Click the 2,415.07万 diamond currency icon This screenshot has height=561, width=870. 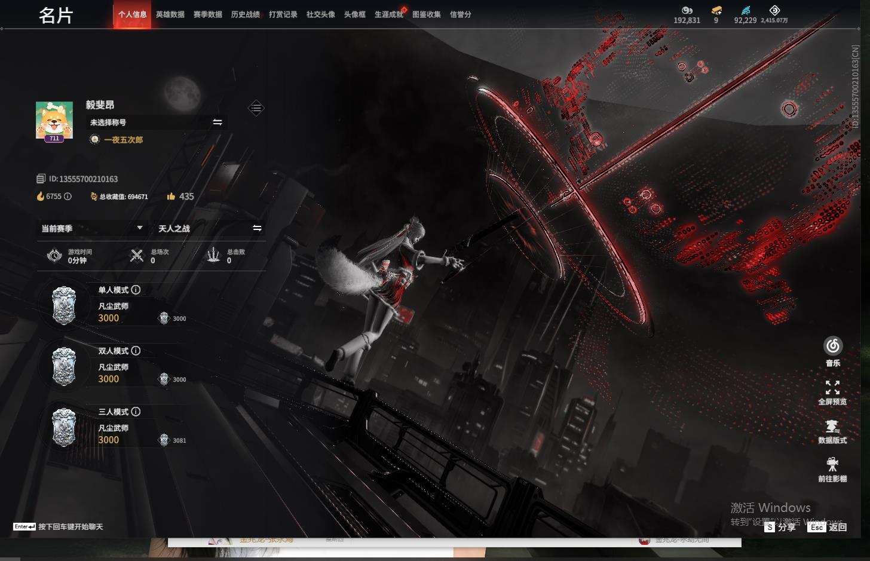pos(774,10)
